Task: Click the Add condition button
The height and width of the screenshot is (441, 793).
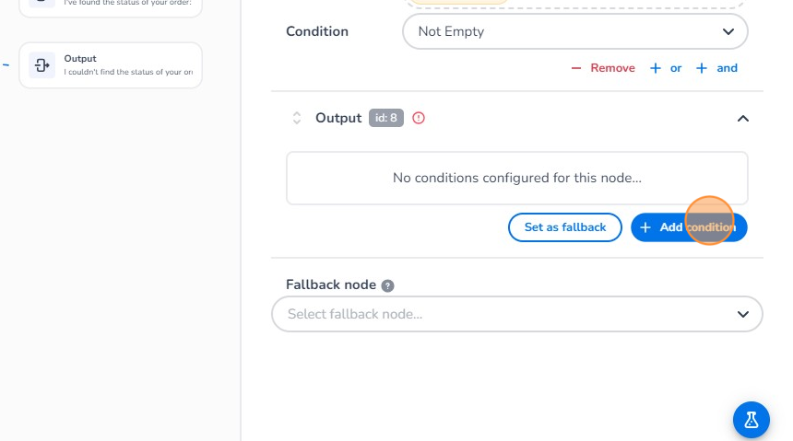Action: (x=689, y=227)
